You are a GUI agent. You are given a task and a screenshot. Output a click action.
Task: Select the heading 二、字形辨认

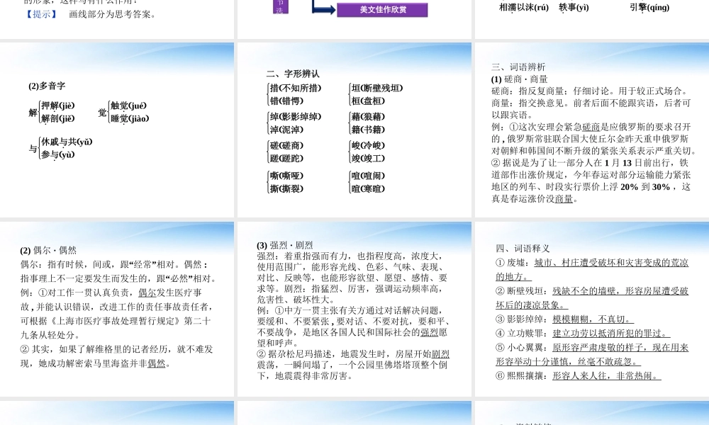point(293,74)
